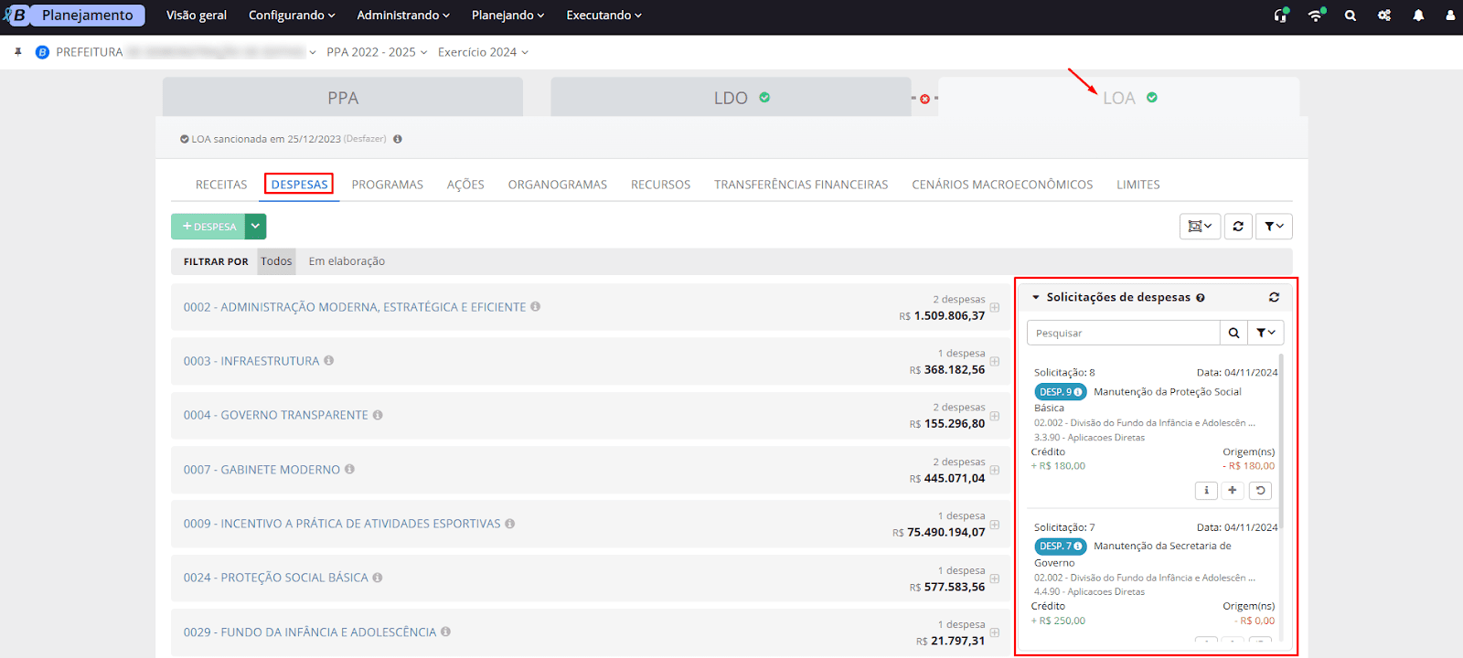This screenshot has width=1463, height=658.
Task: Open the Exercício 2024 dropdown
Action: click(483, 52)
